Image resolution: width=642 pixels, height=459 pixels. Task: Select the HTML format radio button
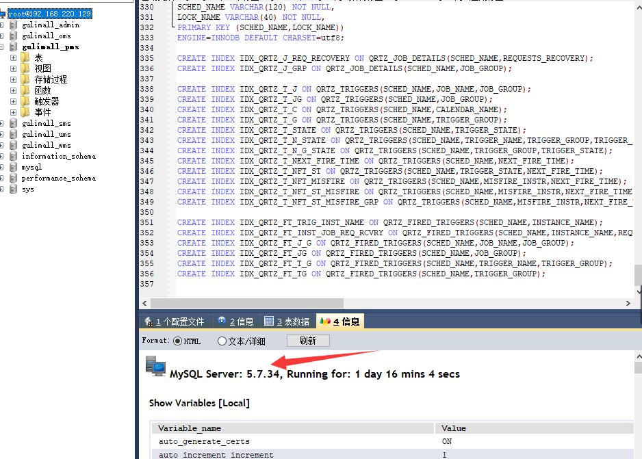point(178,341)
